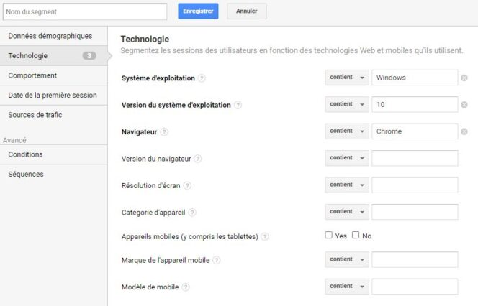Click the Enregistrer button
This screenshot has height=306, width=478.
point(198,11)
